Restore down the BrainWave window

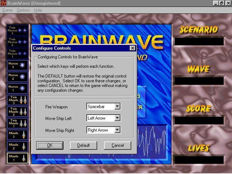click(x=221, y=3)
